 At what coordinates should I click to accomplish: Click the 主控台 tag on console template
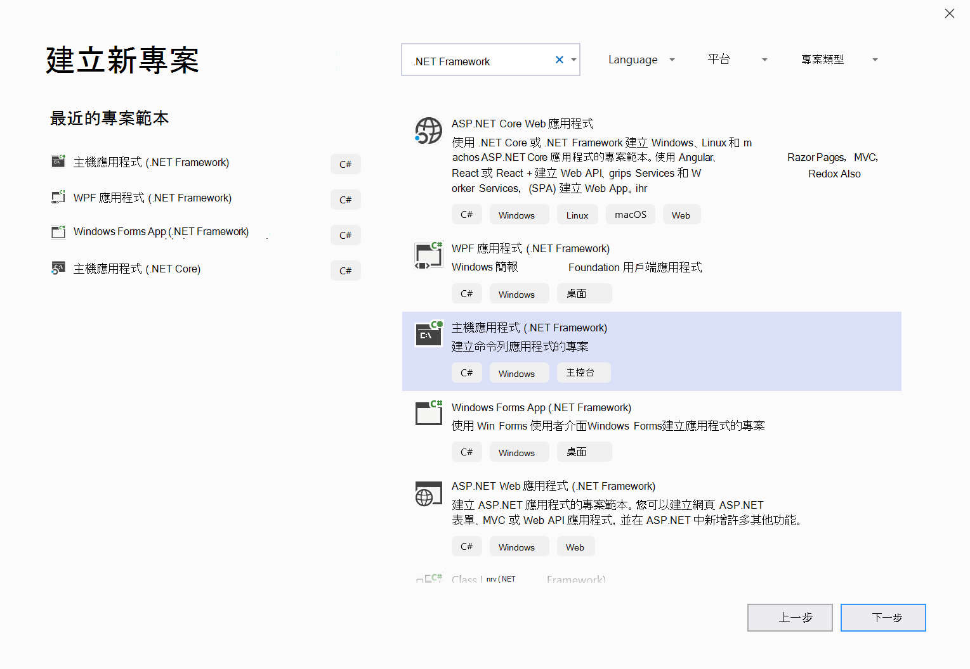(x=584, y=373)
